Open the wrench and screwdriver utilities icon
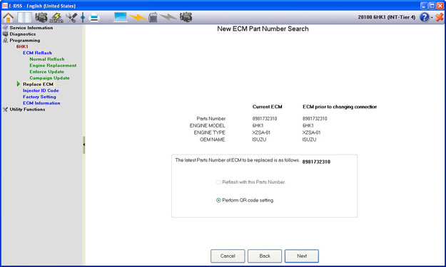The image size is (446, 267). 71,18
